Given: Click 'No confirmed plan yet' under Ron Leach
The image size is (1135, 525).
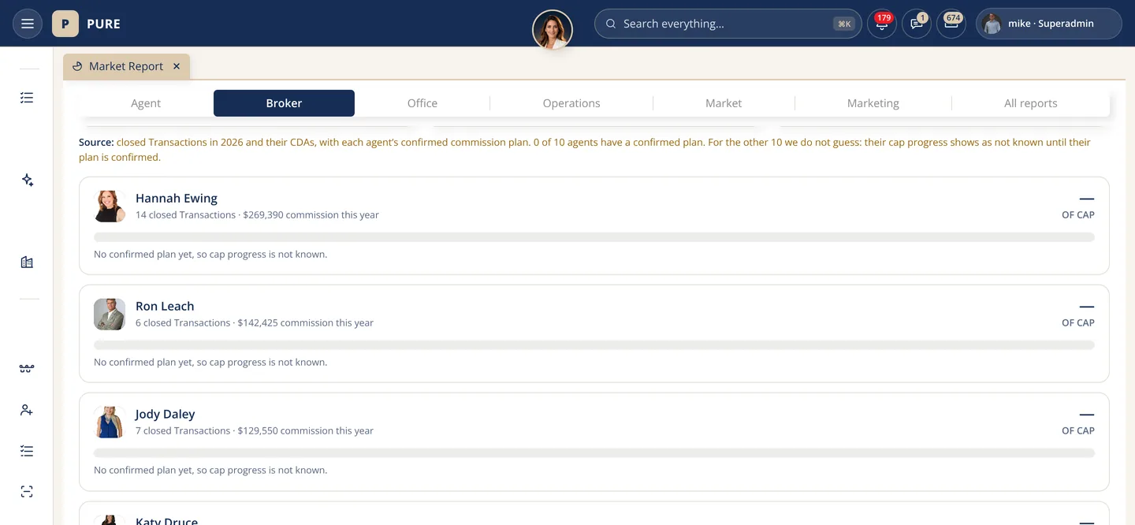Looking at the screenshot, I should (210, 363).
